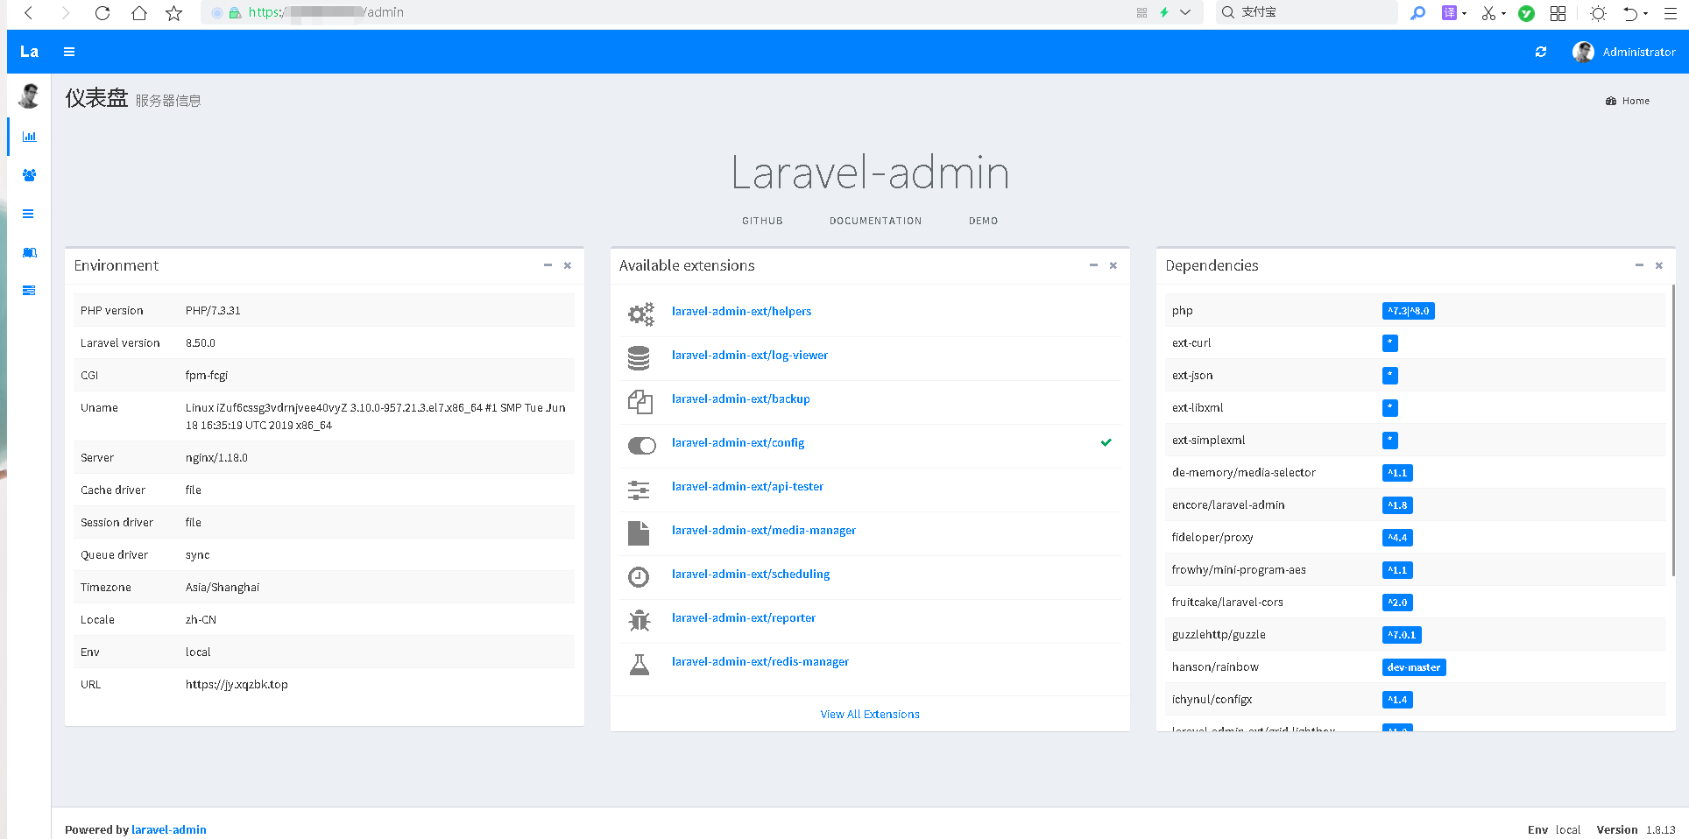Click the Administrator avatar in header
Viewport: 1689px width, 839px height.
coord(1583,52)
